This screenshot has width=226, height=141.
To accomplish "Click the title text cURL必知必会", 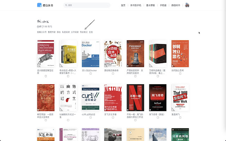I will pyautogui.click(x=89, y=115).
